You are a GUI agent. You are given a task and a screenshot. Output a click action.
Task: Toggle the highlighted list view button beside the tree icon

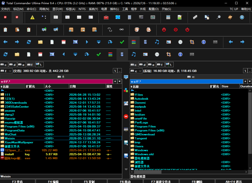(x=56, y=17)
